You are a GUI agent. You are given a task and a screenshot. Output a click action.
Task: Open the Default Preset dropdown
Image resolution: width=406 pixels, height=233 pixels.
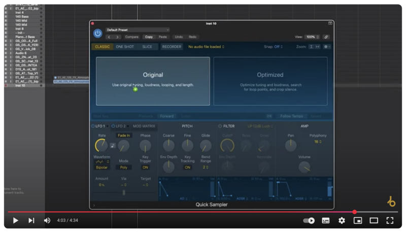point(137,30)
